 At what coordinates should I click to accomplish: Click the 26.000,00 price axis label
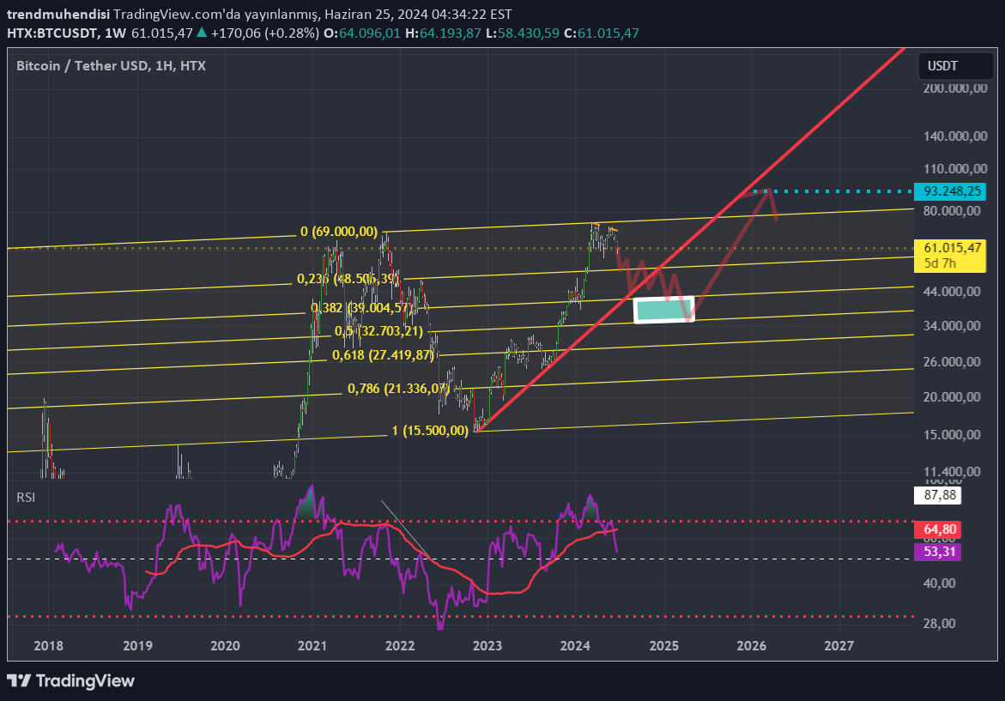click(952, 362)
